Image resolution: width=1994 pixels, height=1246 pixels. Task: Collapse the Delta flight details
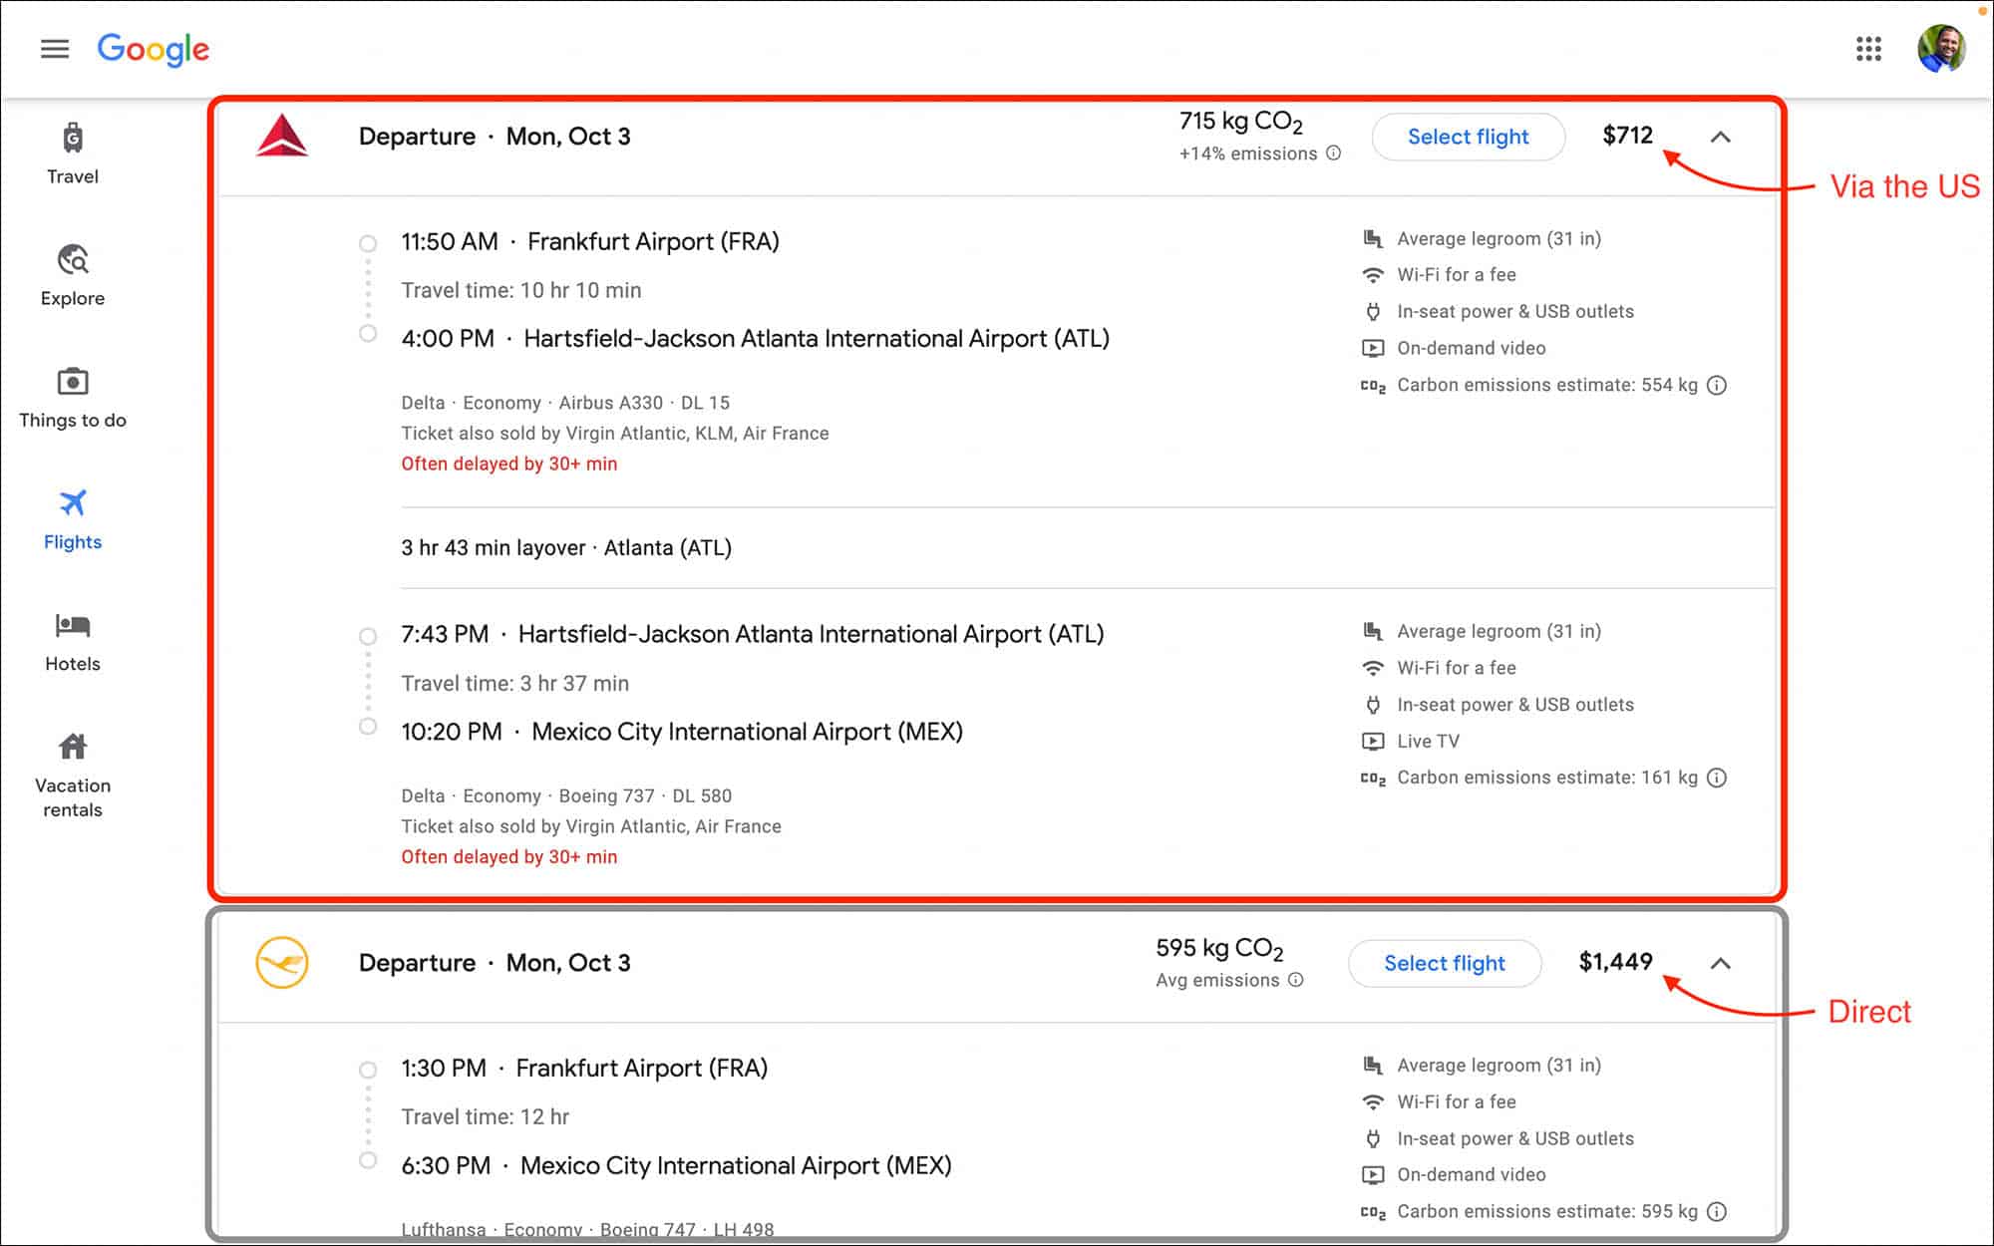tap(1720, 137)
